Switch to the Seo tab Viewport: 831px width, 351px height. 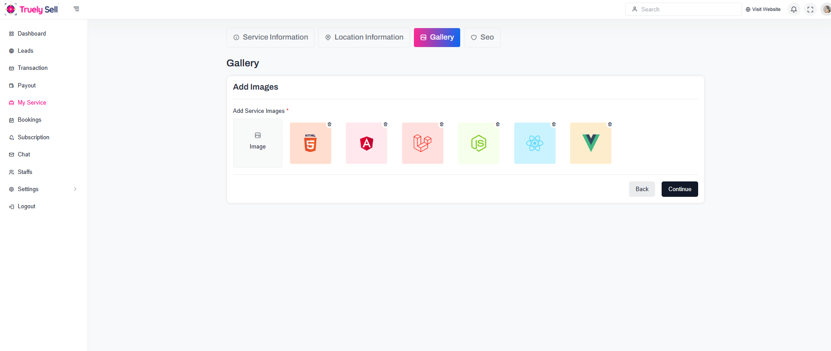pos(482,37)
